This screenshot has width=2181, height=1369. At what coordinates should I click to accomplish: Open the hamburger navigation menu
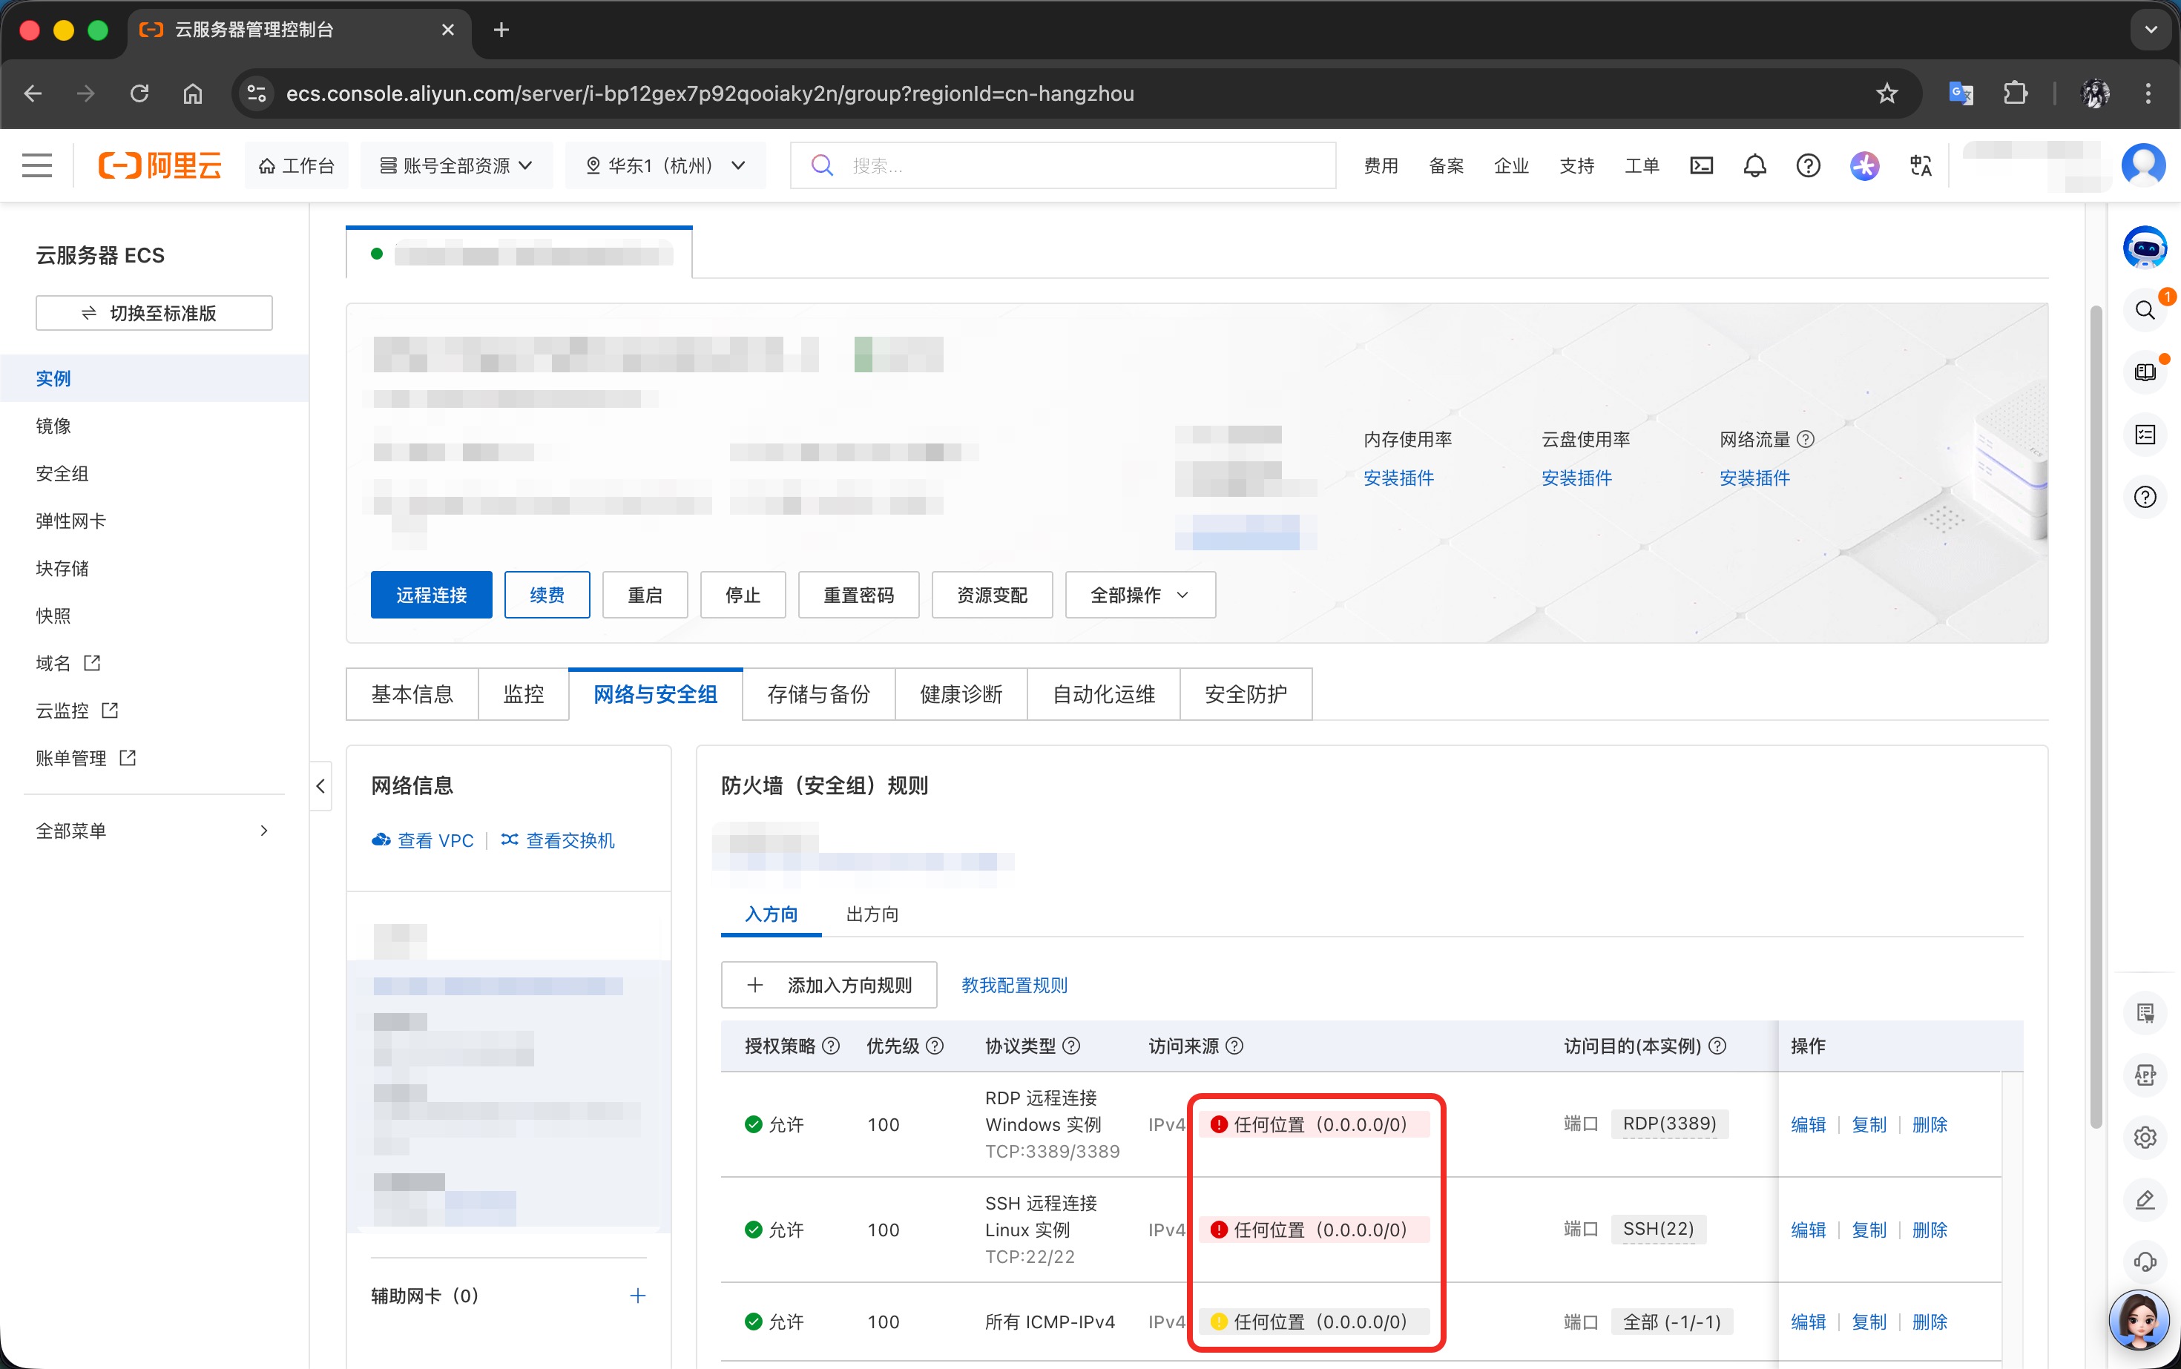click(x=37, y=165)
